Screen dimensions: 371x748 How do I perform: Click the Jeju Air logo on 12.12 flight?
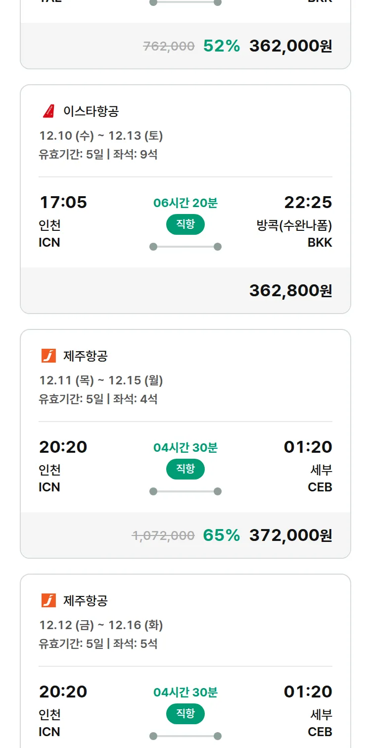[x=48, y=600]
